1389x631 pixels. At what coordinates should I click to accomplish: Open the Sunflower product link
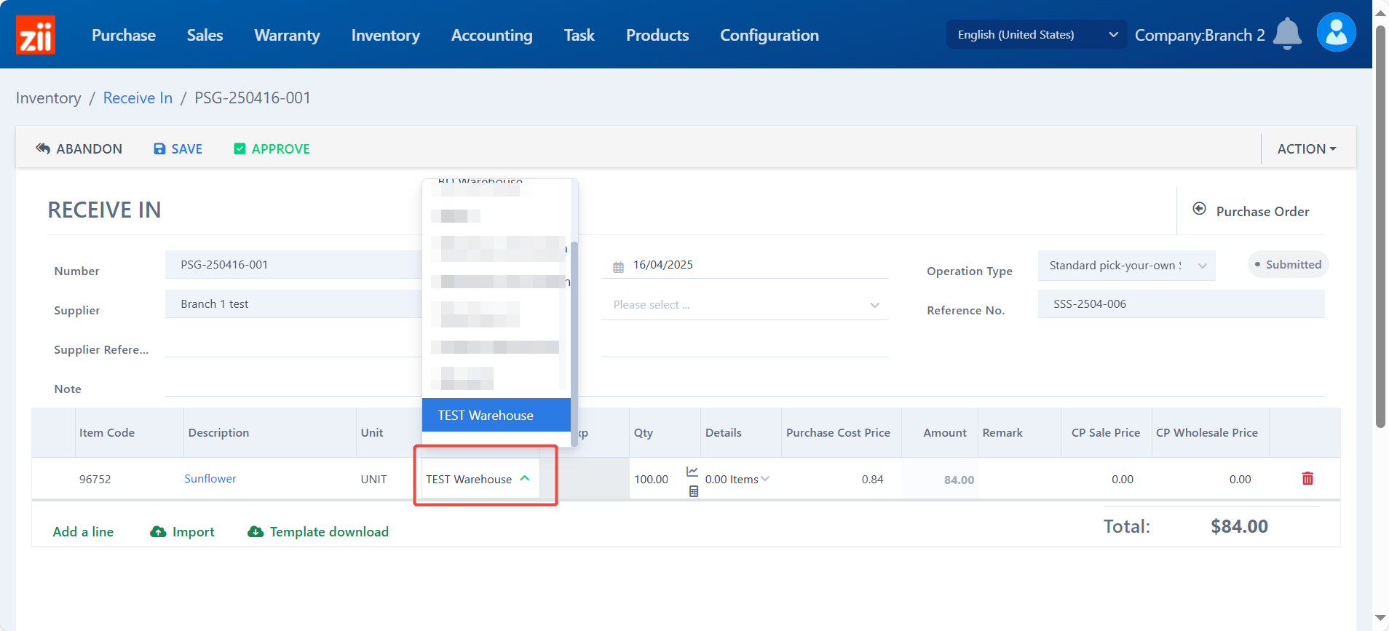coord(210,479)
